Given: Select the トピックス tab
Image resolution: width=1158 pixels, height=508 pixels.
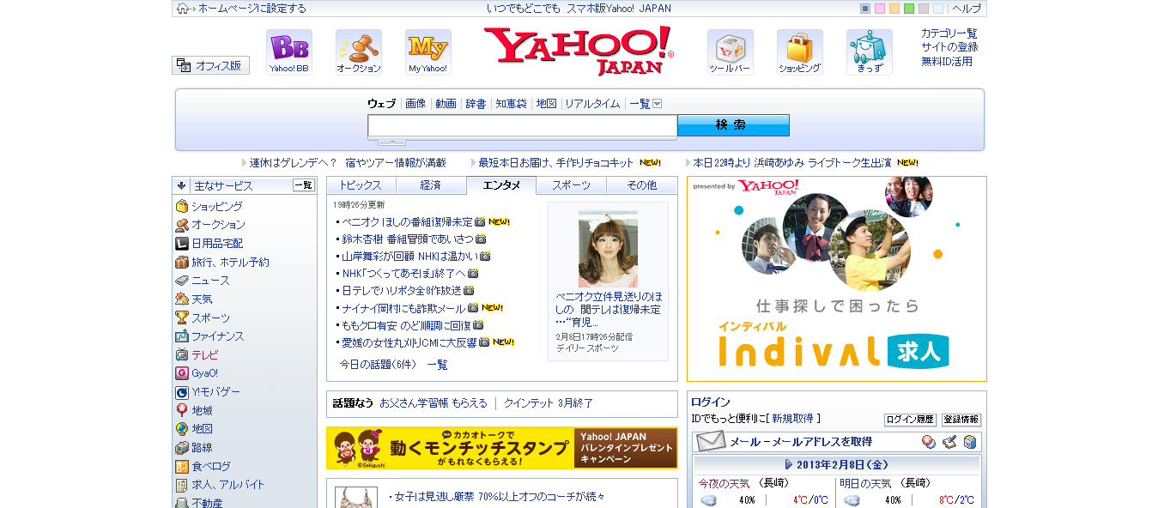Looking at the screenshot, I should coord(361,185).
